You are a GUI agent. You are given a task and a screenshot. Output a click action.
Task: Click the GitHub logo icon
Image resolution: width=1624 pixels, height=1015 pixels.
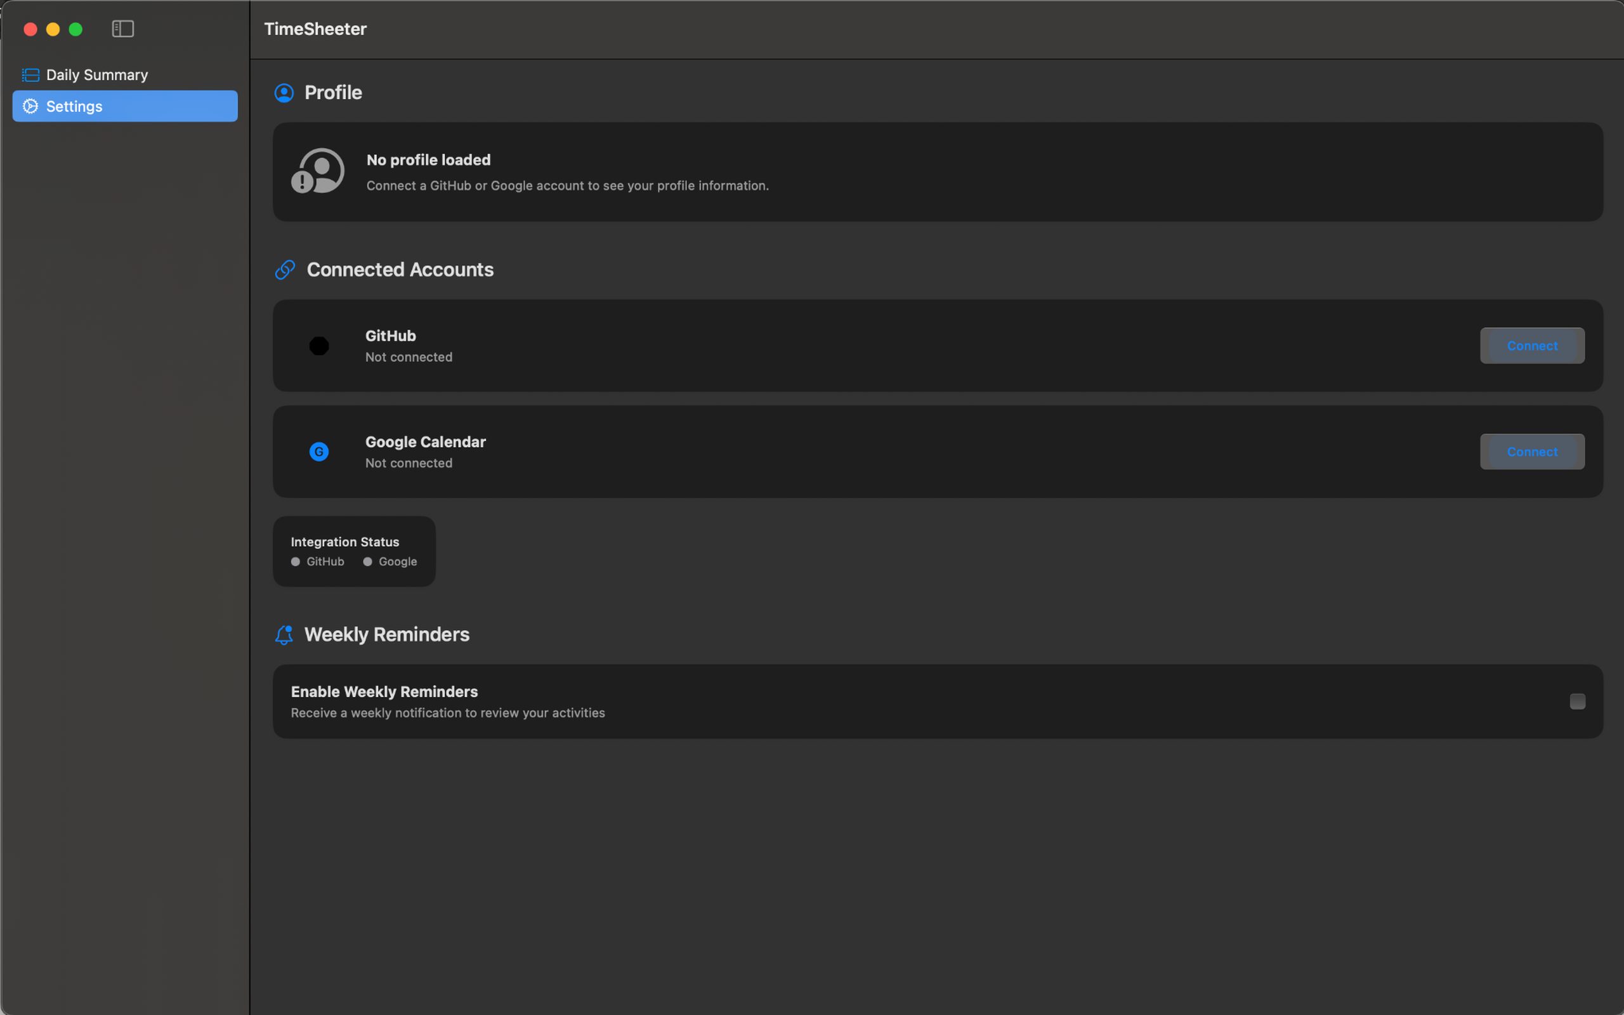click(x=320, y=346)
